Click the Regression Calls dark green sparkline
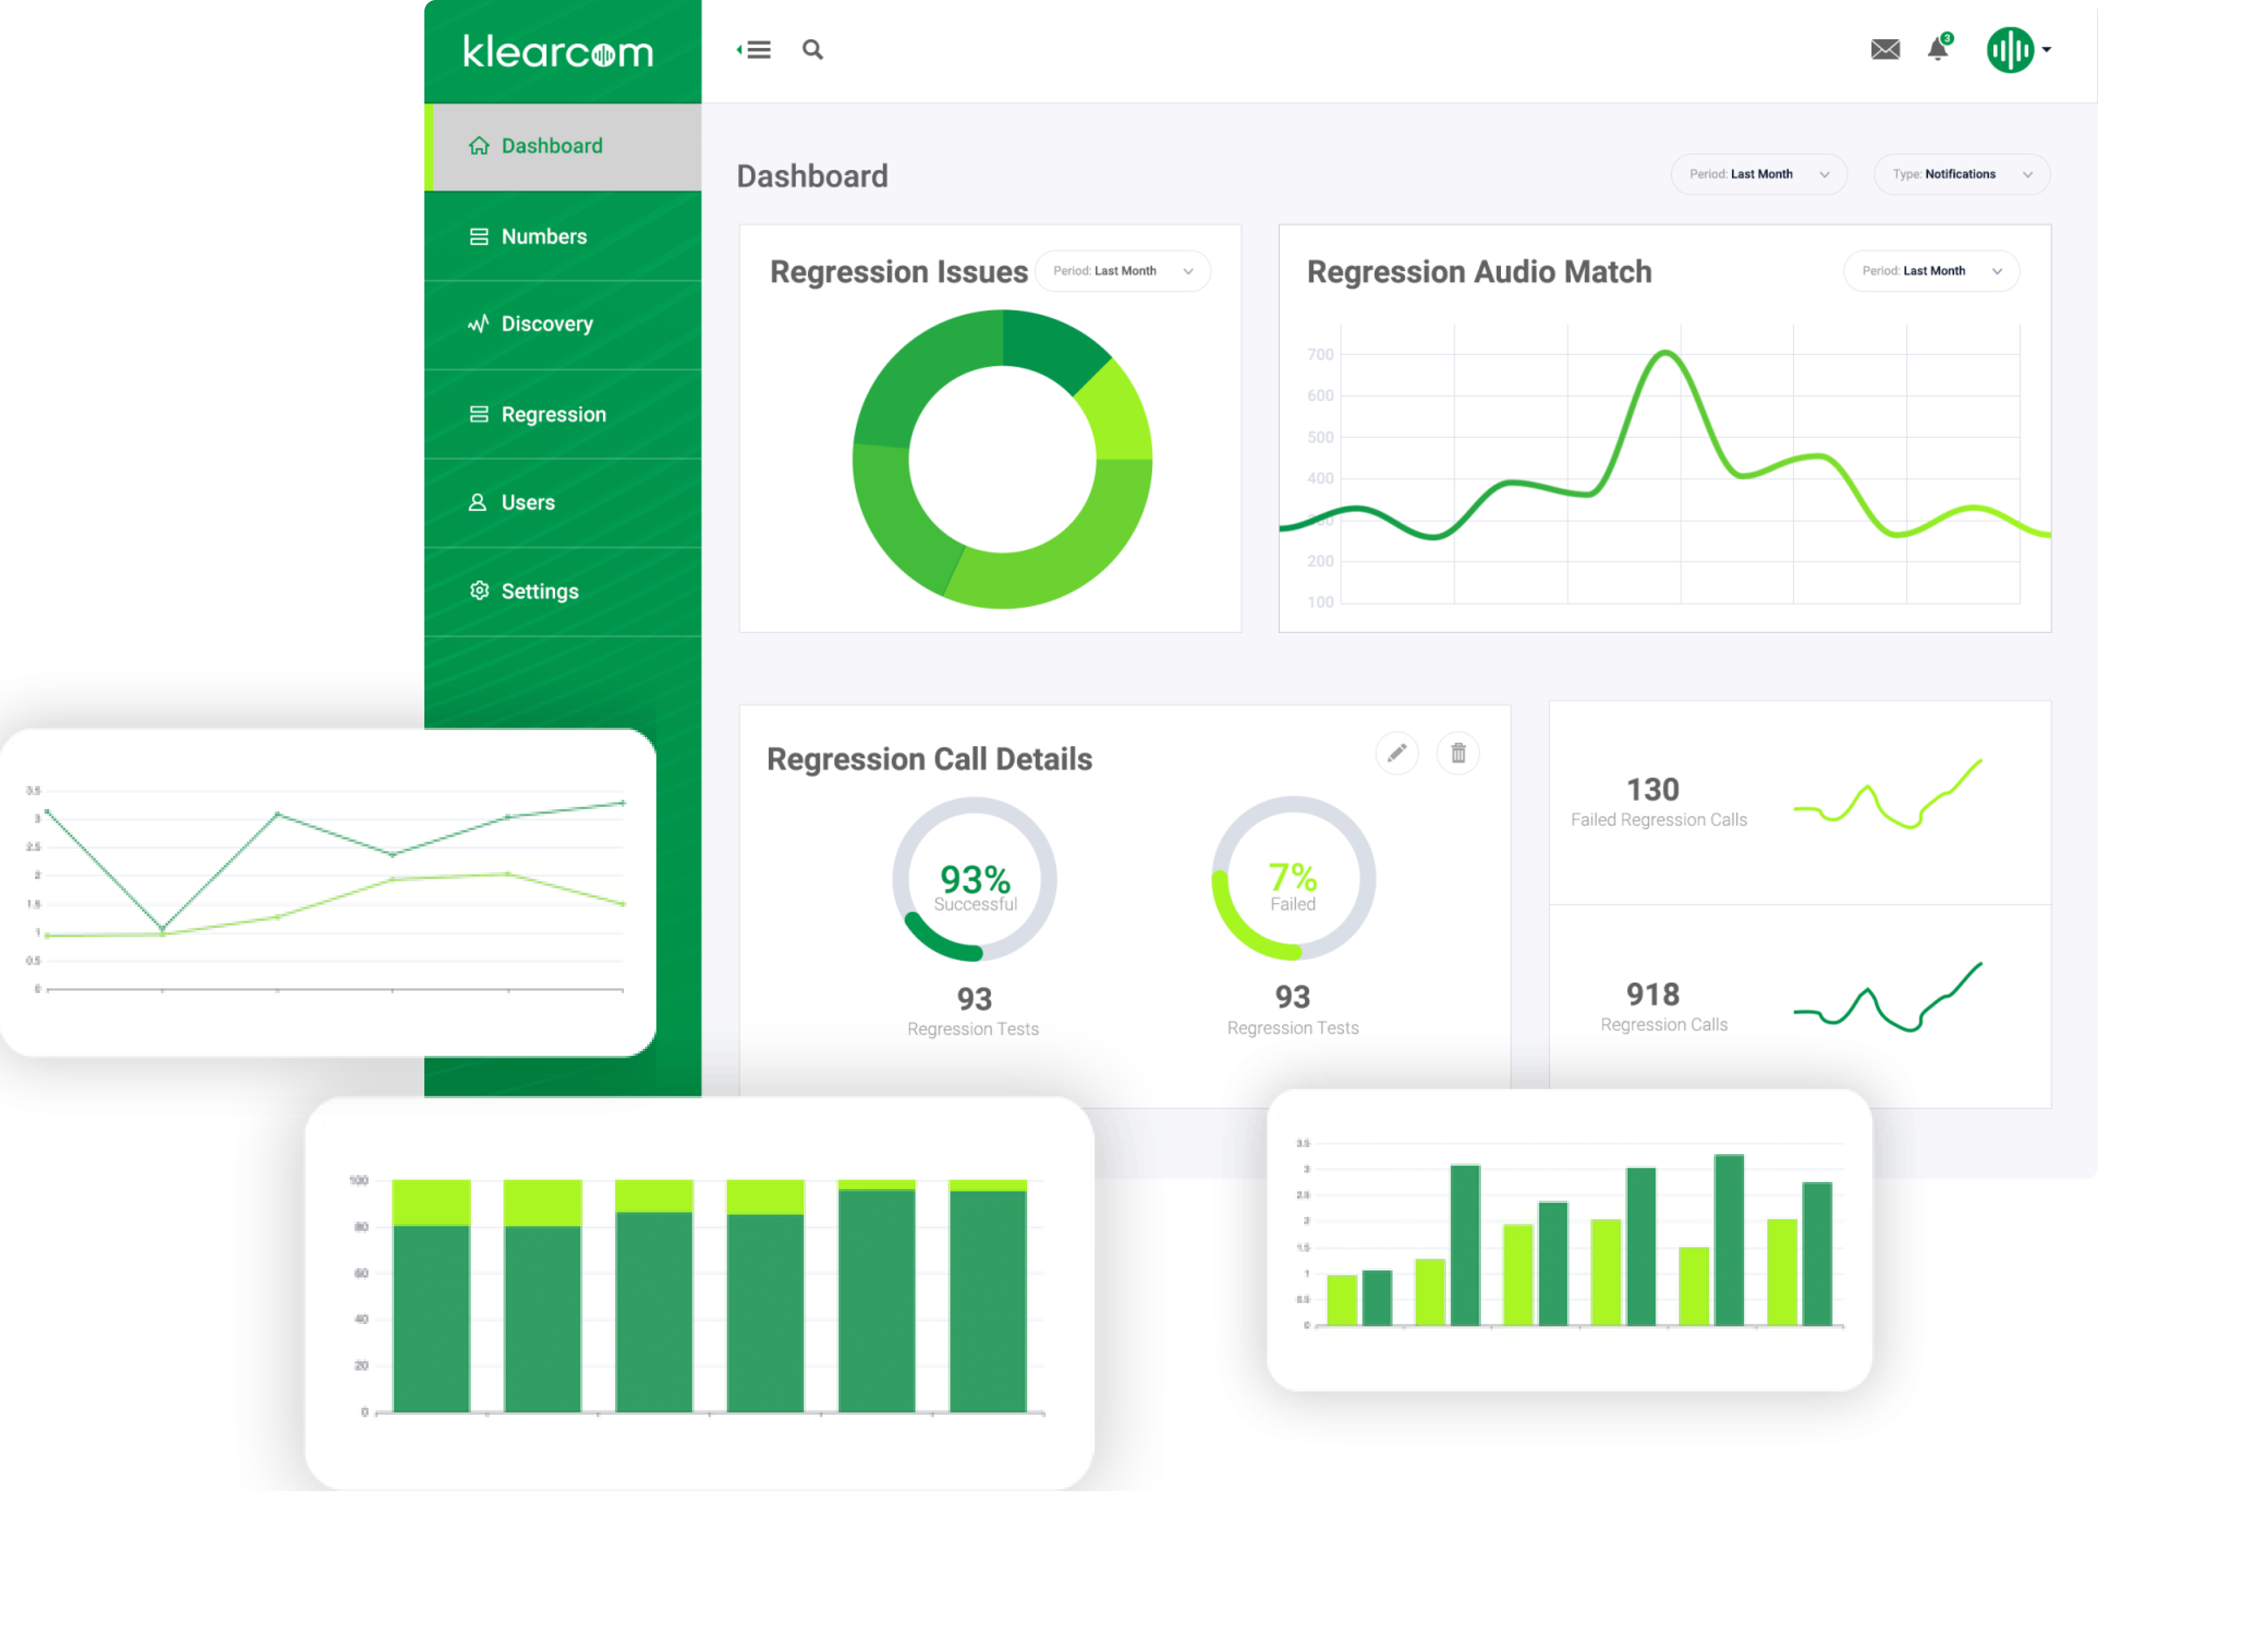 point(1888,997)
